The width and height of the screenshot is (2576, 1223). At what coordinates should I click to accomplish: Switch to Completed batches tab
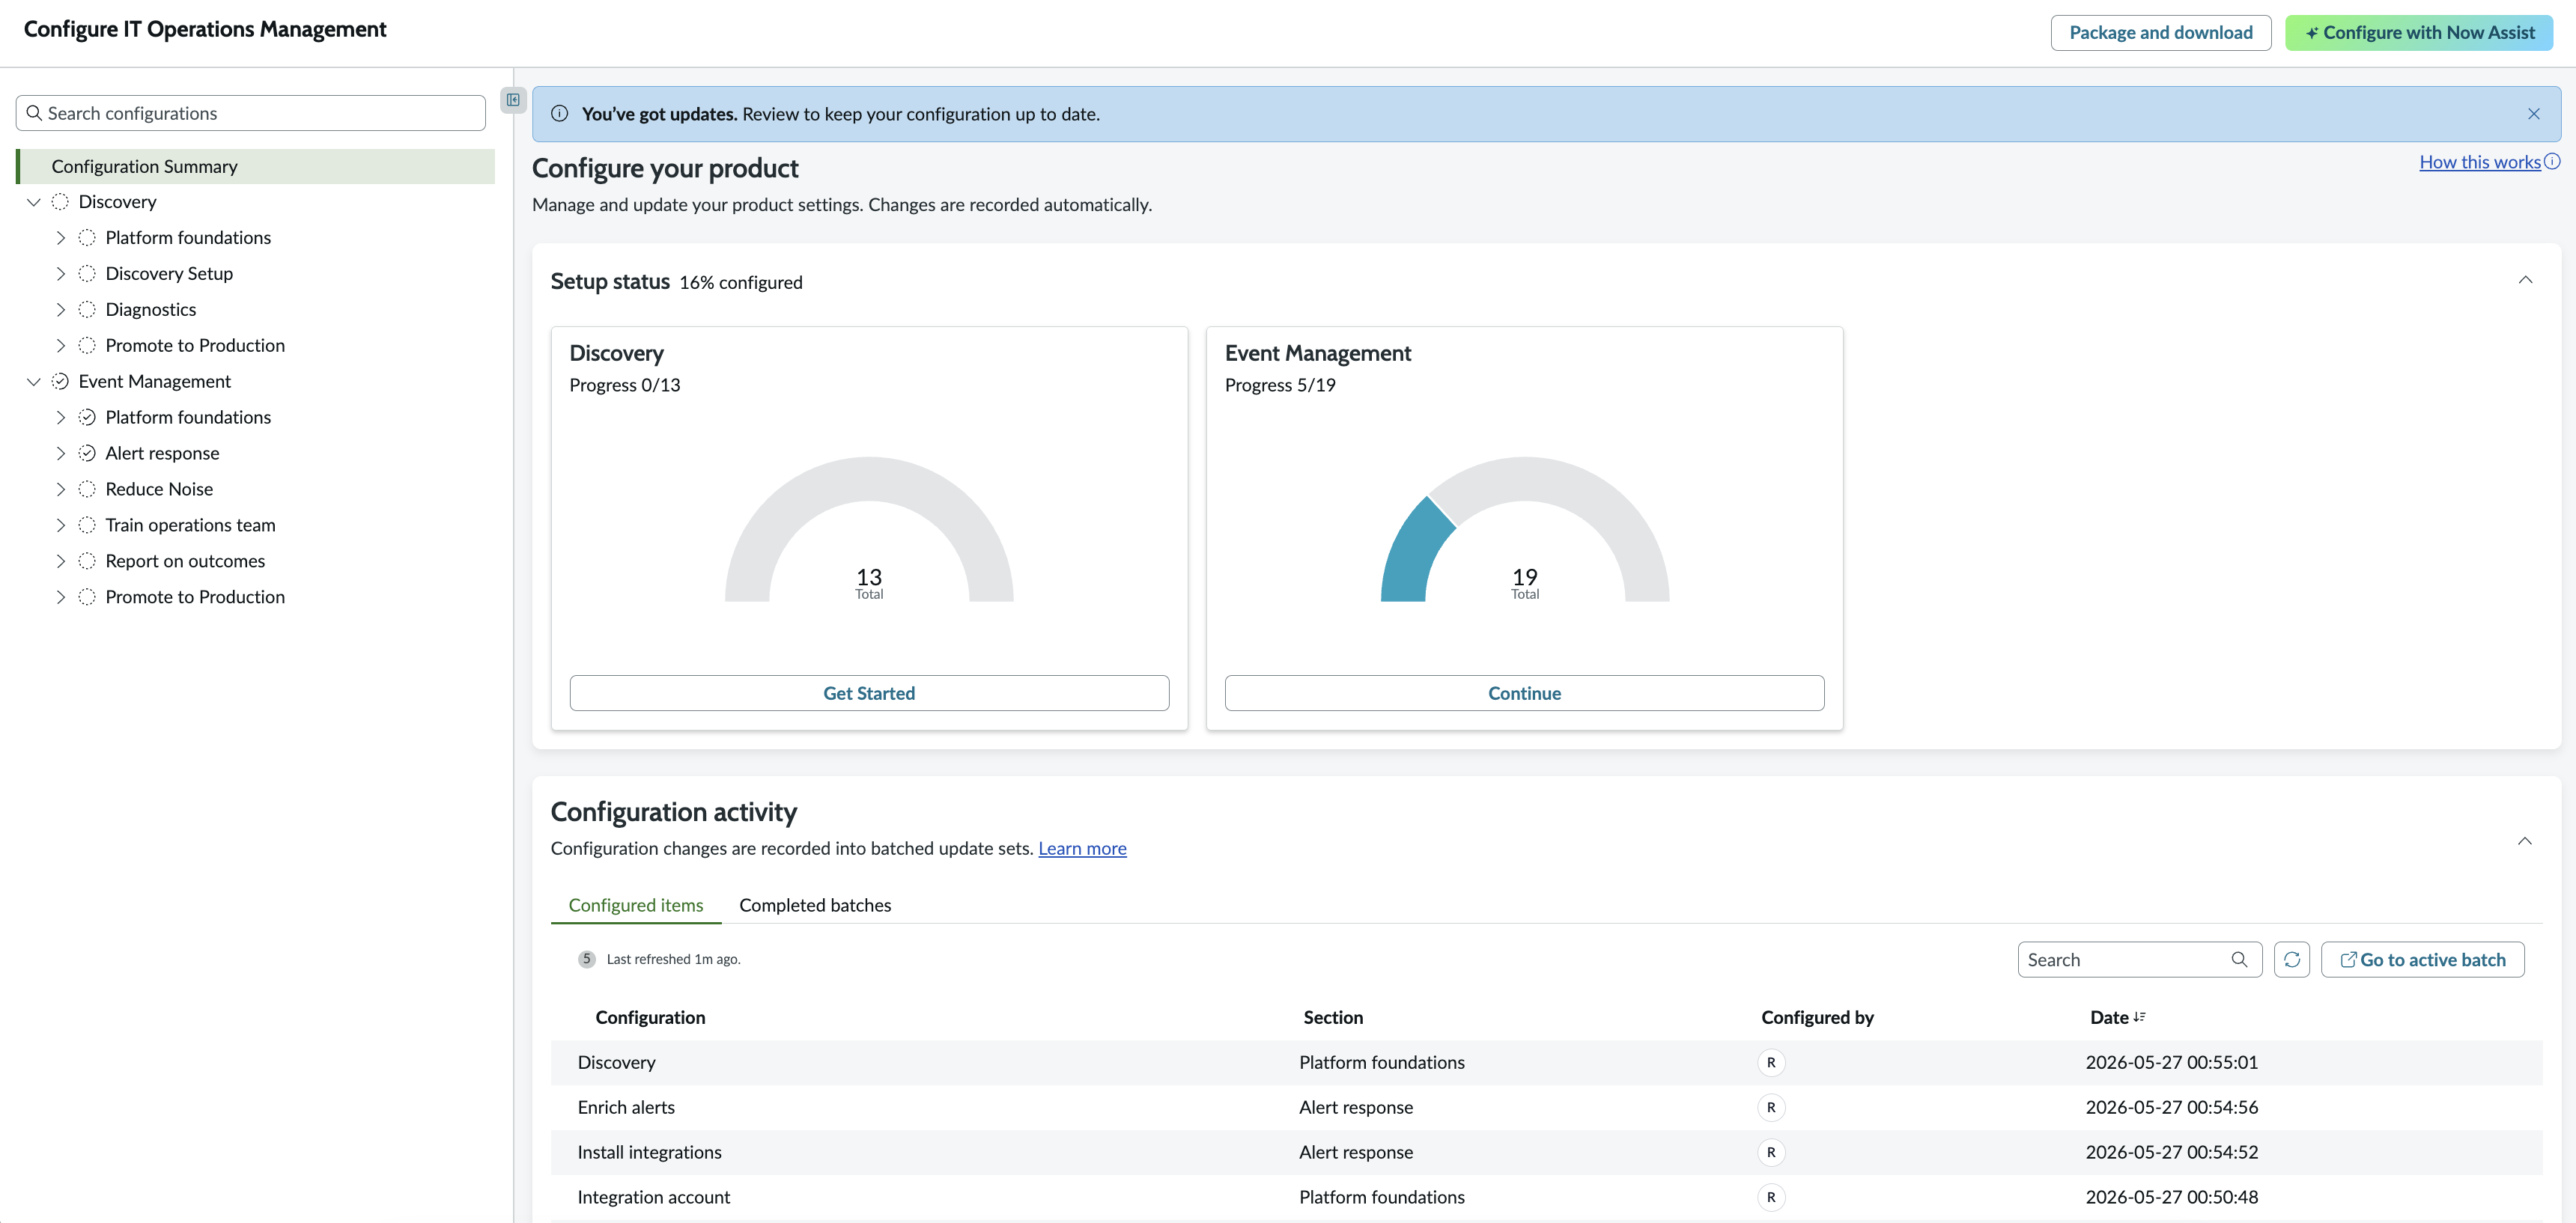tap(815, 905)
